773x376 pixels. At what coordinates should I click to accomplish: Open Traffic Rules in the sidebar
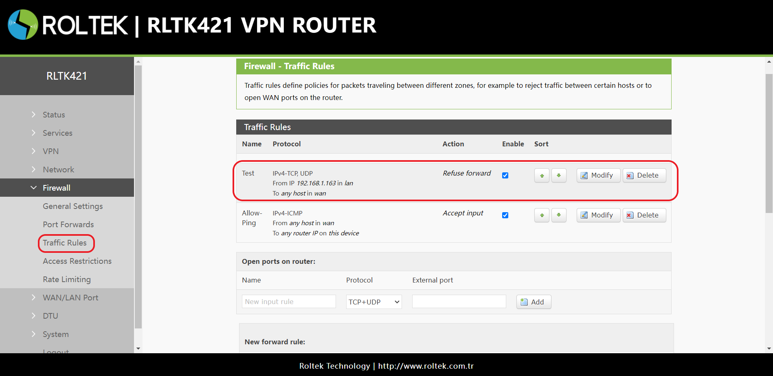click(x=65, y=243)
